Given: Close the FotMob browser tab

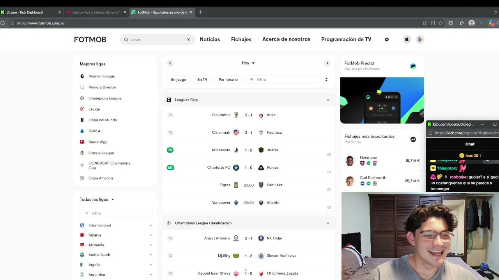Looking at the screenshot, I should tap(191, 12).
